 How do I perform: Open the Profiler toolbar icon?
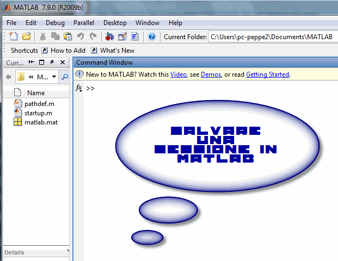click(135, 36)
